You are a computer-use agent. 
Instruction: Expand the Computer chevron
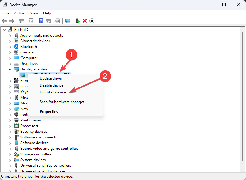tap(10, 58)
